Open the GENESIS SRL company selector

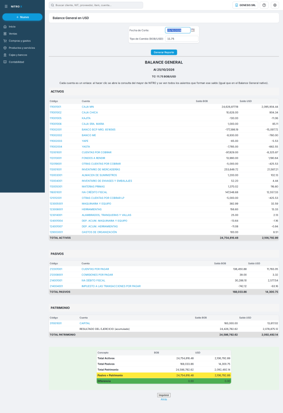point(245,5)
